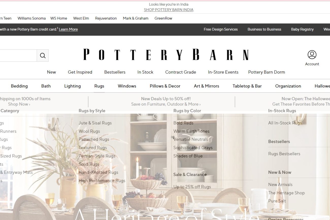Click the search magnifier icon
The width and height of the screenshot is (330, 220).
(43, 56)
